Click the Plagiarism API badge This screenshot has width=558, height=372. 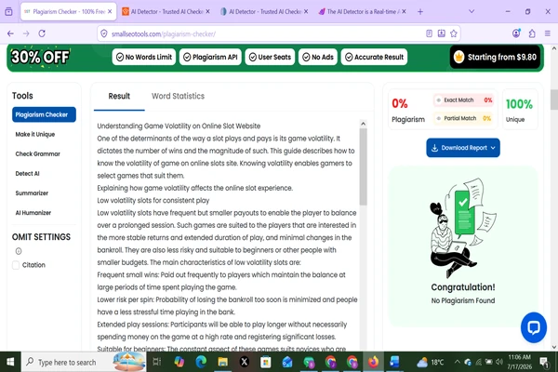(x=210, y=57)
